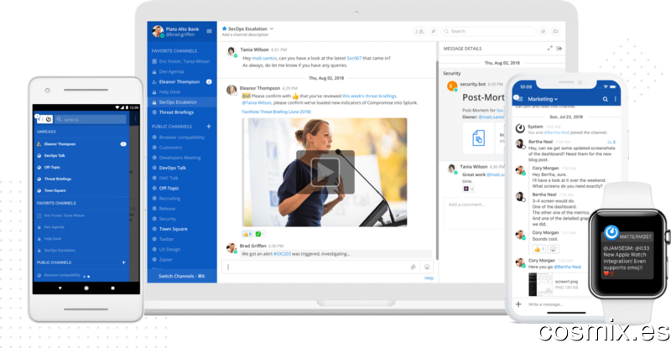Tap the Android recent apps square button

tap(112, 288)
